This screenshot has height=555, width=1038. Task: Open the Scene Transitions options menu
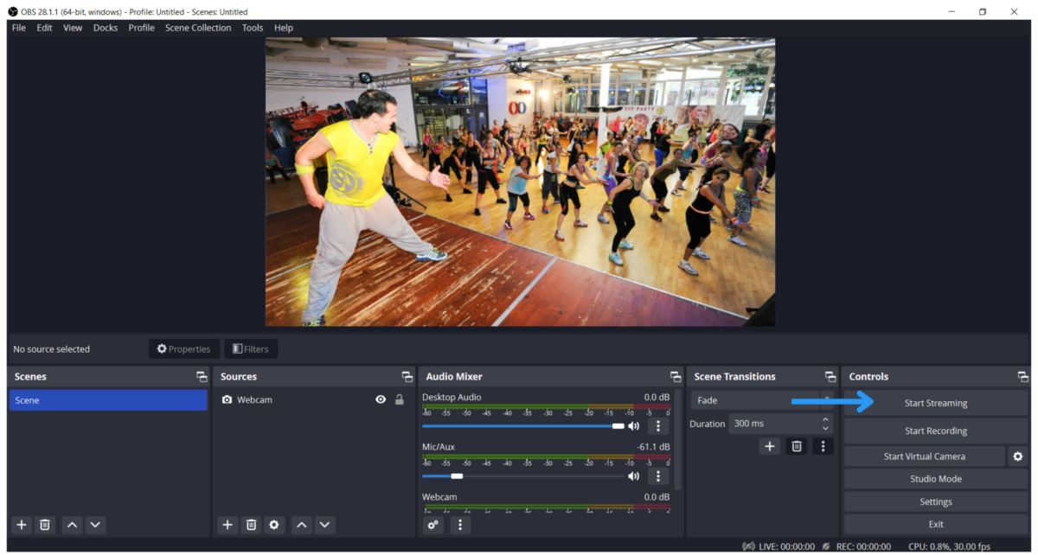pyautogui.click(x=823, y=446)
